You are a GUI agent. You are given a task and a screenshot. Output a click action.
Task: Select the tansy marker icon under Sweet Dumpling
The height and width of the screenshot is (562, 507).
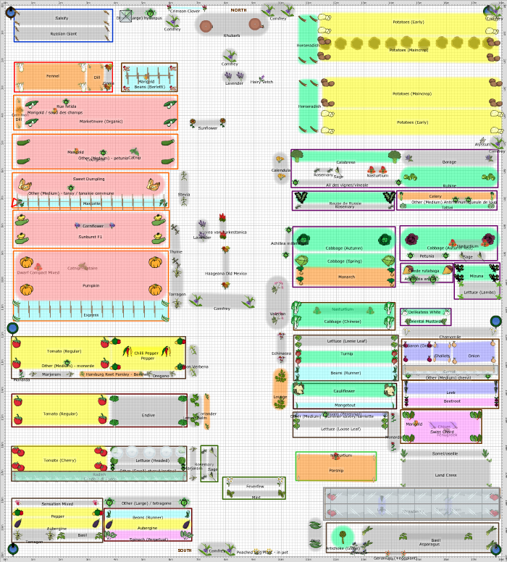pyautogui.click(x=71, y=188)
